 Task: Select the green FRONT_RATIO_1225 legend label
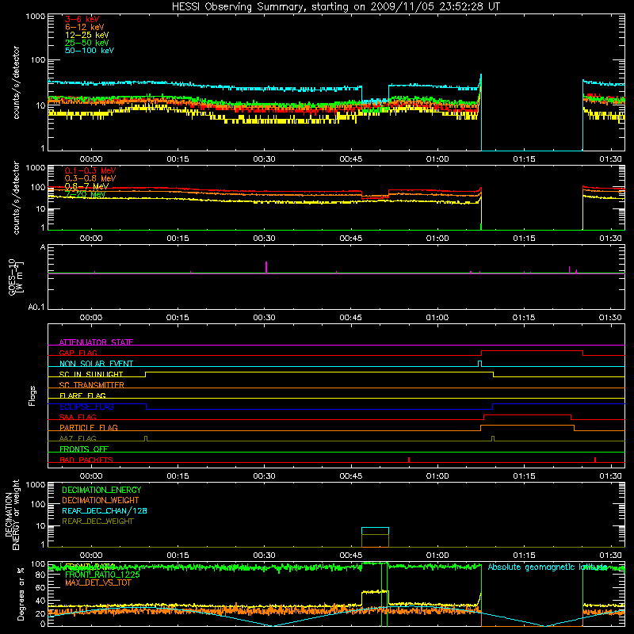[x=102, y=575]
